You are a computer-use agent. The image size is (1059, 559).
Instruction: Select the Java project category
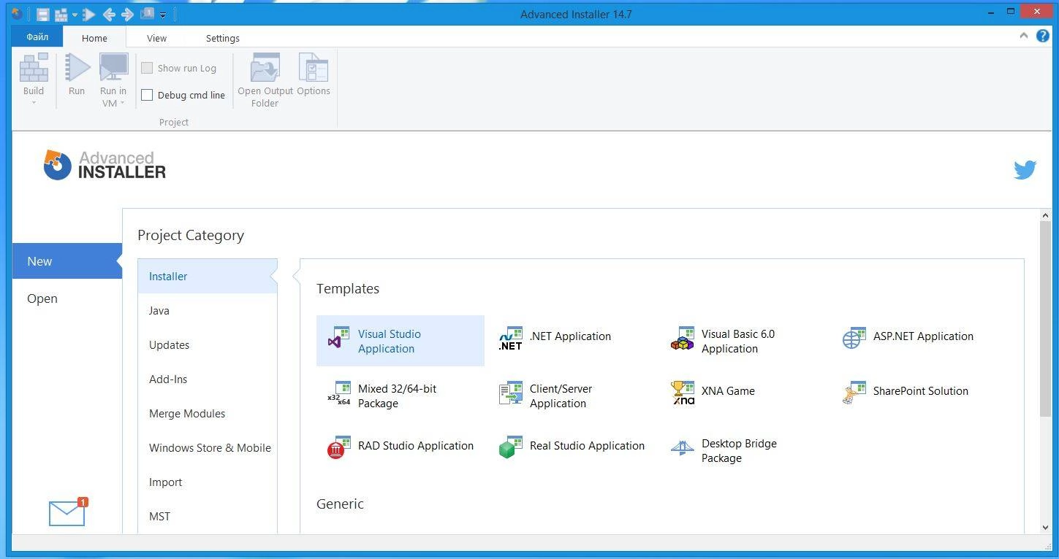point(208,310)
